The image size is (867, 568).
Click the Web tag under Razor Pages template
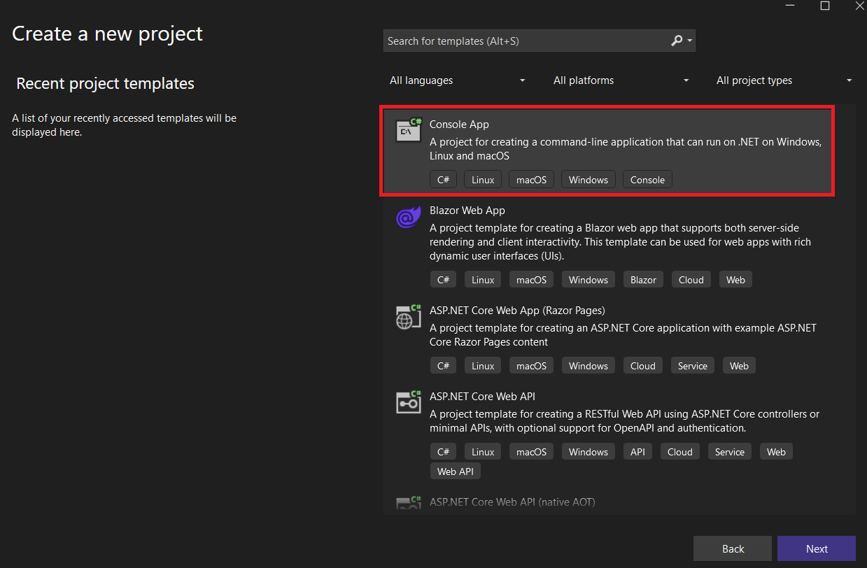pos(739,366)
